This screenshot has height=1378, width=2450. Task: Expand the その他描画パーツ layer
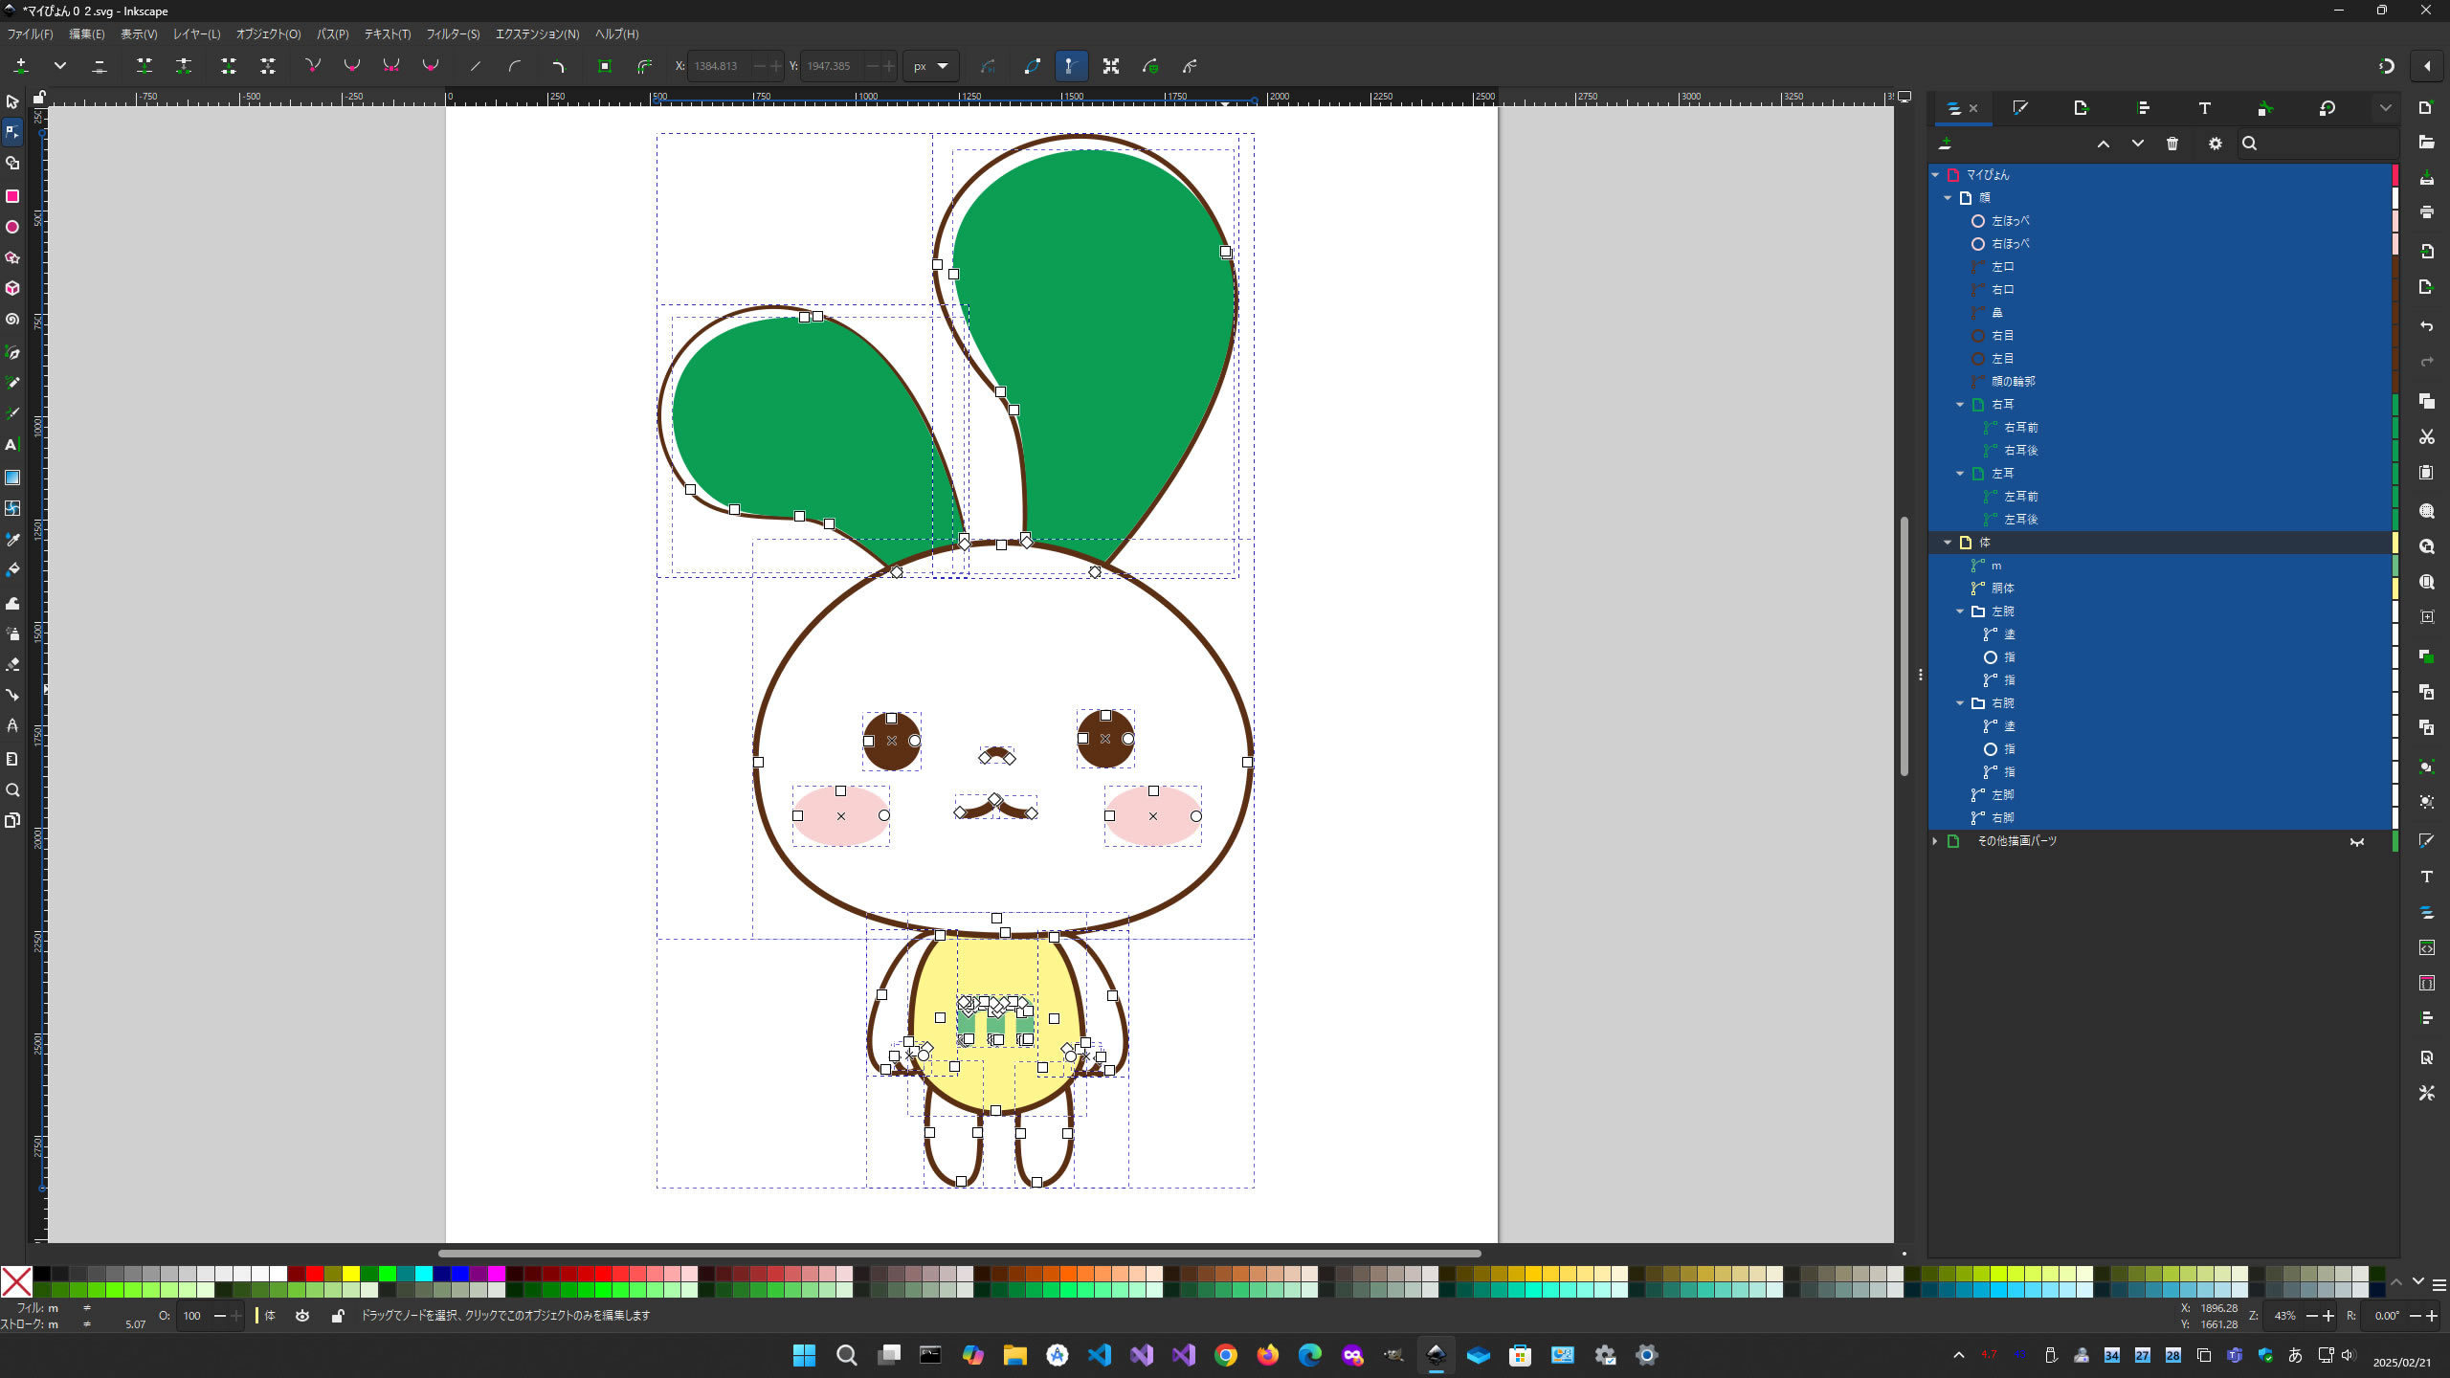pyautogui.click(x=1935, y=841)
